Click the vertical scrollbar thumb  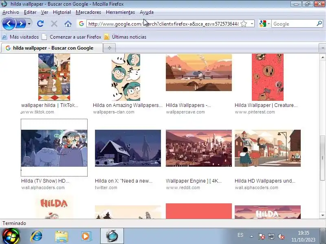322,158
